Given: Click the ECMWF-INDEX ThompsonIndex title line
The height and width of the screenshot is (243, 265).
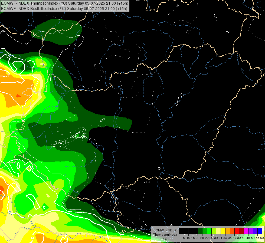Looking at the screenshot, I should 65,3.
